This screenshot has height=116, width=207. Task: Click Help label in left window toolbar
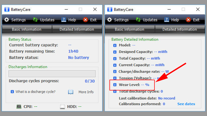pos(72,20)
